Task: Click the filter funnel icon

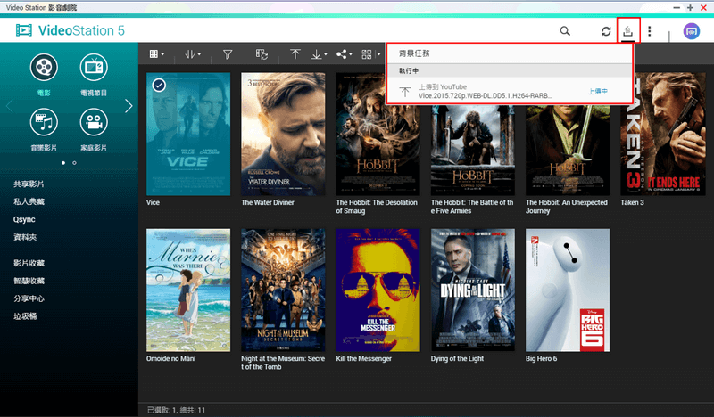Action: pyautogui.click(x=228, y=54)
